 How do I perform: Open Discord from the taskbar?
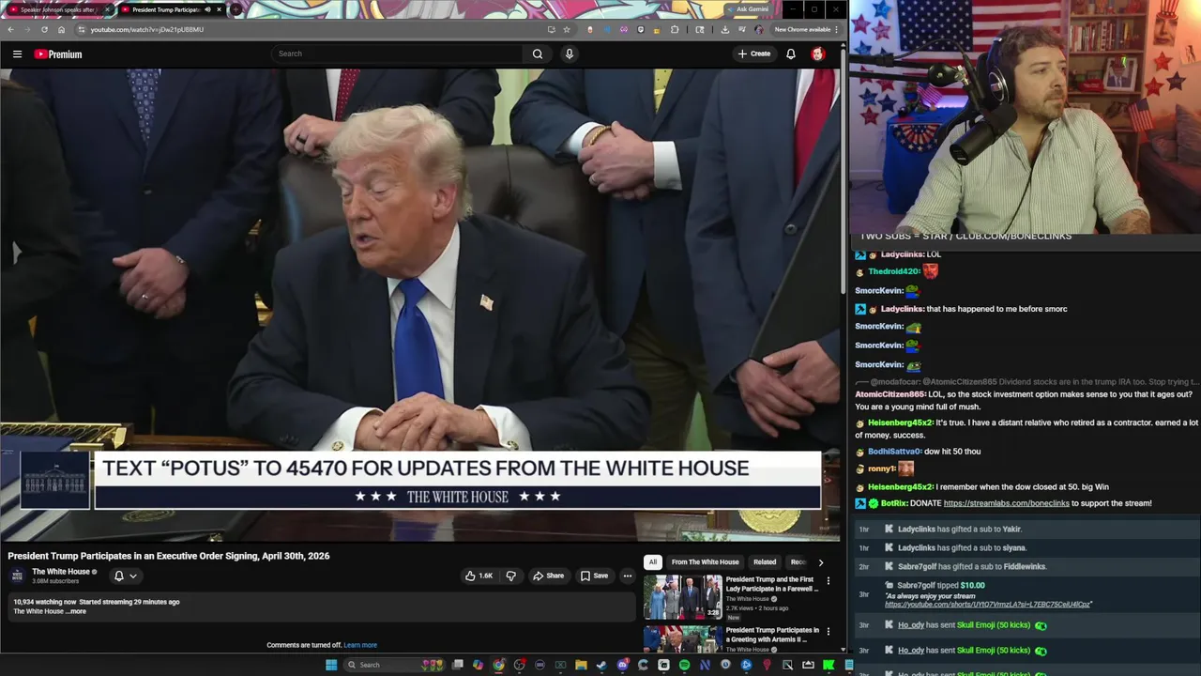pyautogui.click(x=623, y=665)
